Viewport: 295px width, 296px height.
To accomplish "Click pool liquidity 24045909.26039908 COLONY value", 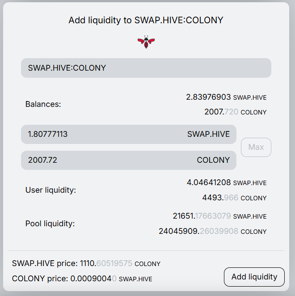I will [213, 231].
